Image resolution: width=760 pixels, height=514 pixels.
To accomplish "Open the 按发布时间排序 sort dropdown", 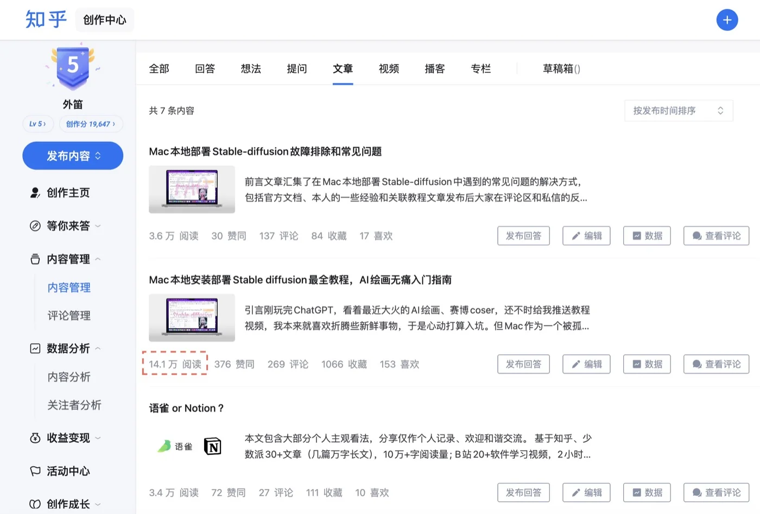I will pos(679,111).
